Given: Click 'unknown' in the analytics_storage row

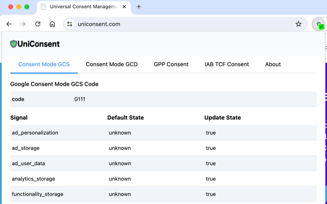Looking at the screenshot, I should click(120, 179).
